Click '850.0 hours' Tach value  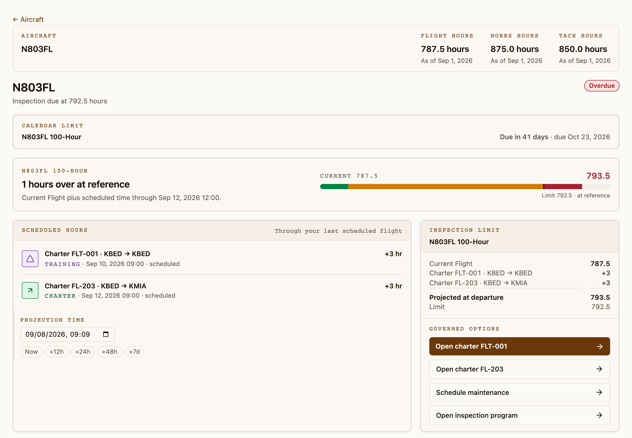coord(583,49)
